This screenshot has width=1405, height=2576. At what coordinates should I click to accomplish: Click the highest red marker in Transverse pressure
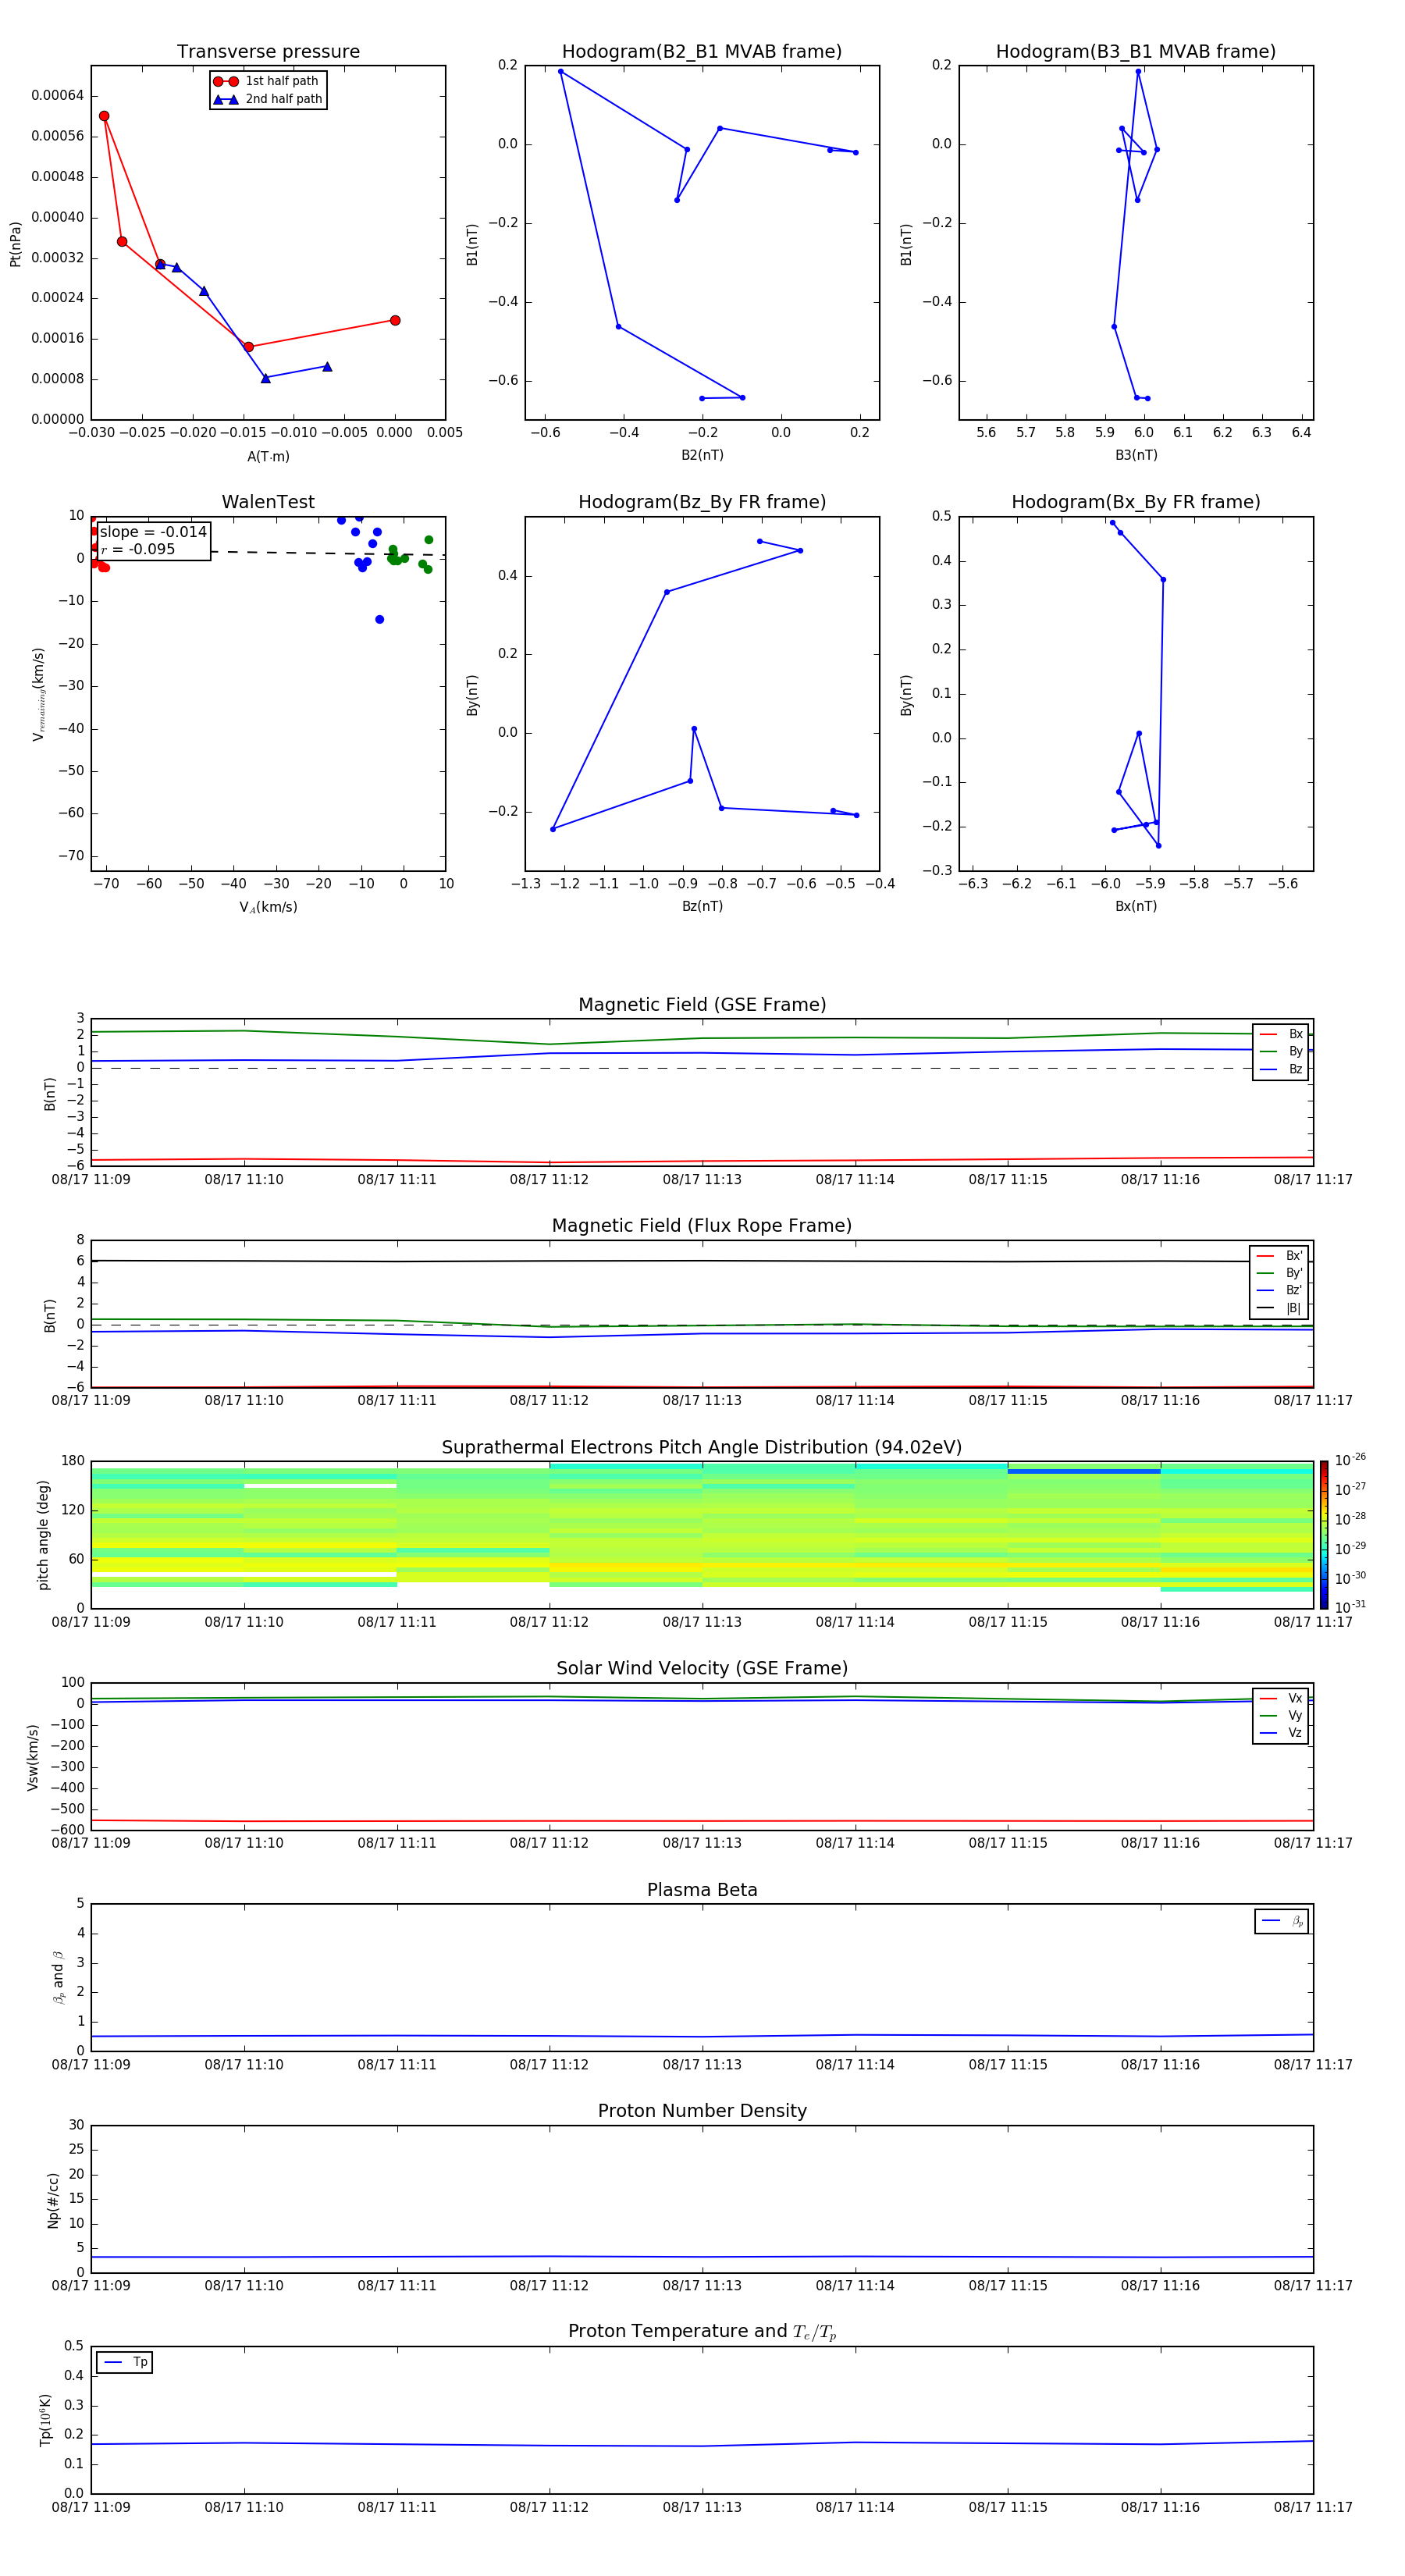tap(104, 116)
